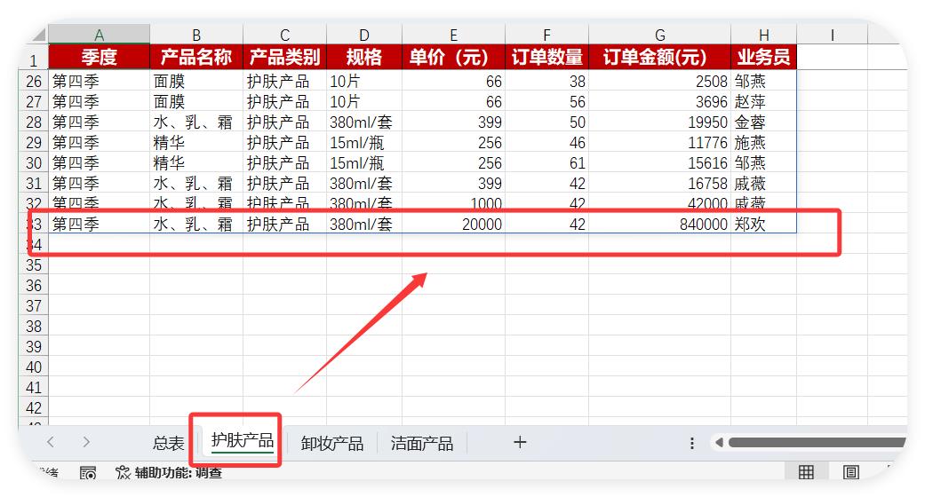Select row 40 header
The width and height of the screenshot is (925, 497).
pos(34,367)
